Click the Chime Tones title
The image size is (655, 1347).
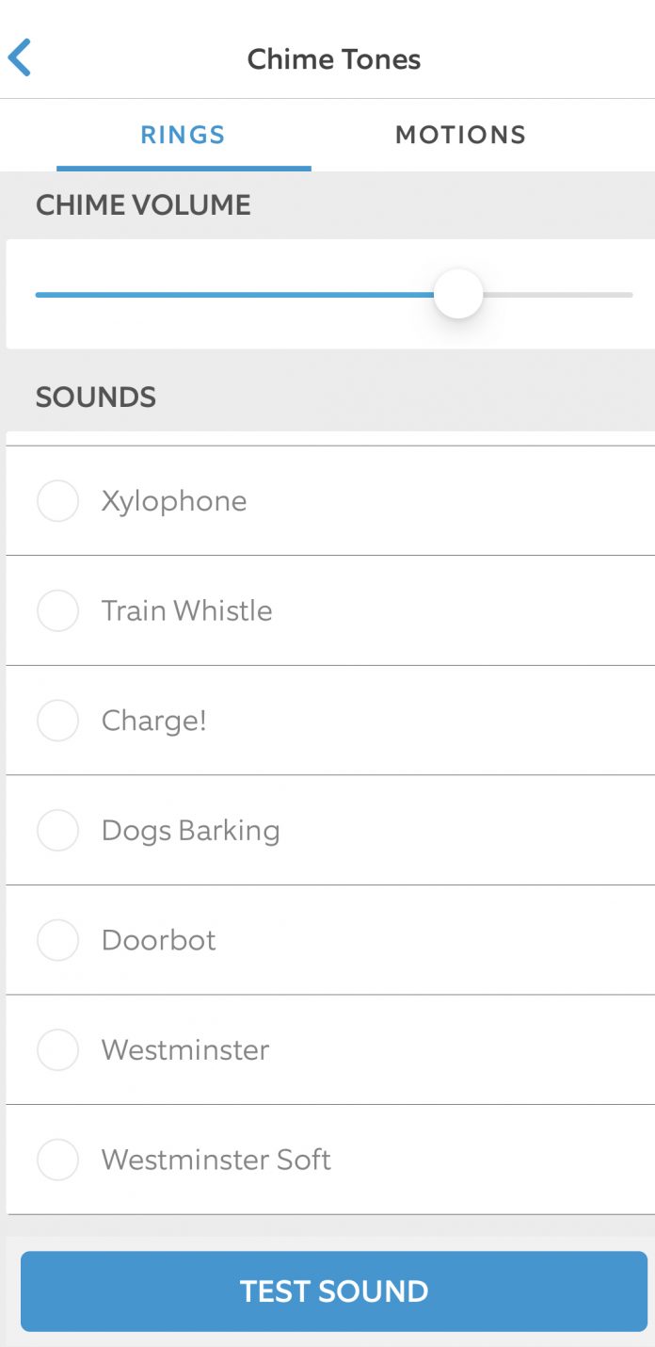pos(334,58)
